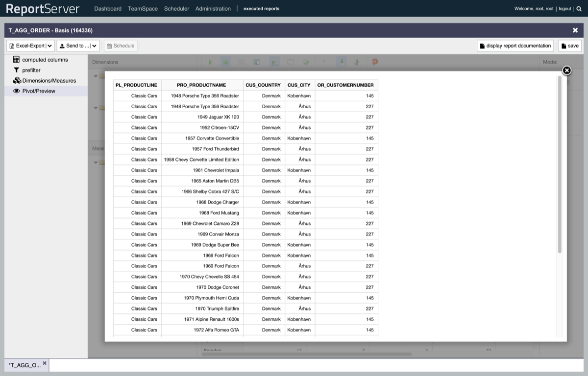Click the preview popup vertical scrollbar
Viewport: 588px width, 376px height.
[560, 164]
